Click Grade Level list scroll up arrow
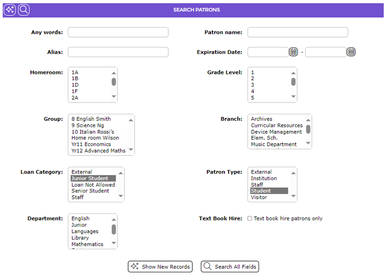 point(293,73)
